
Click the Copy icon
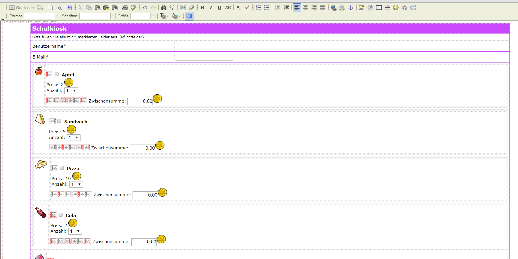point(89,8)
